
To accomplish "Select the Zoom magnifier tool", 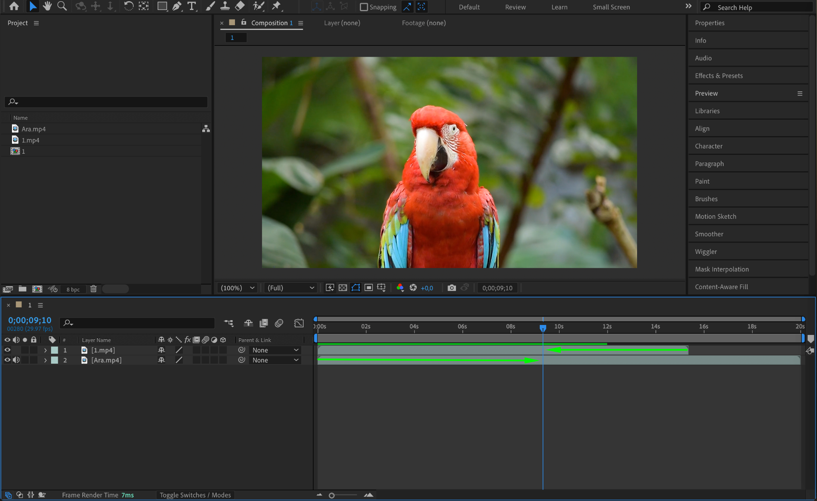I will (x=62, y=6).
